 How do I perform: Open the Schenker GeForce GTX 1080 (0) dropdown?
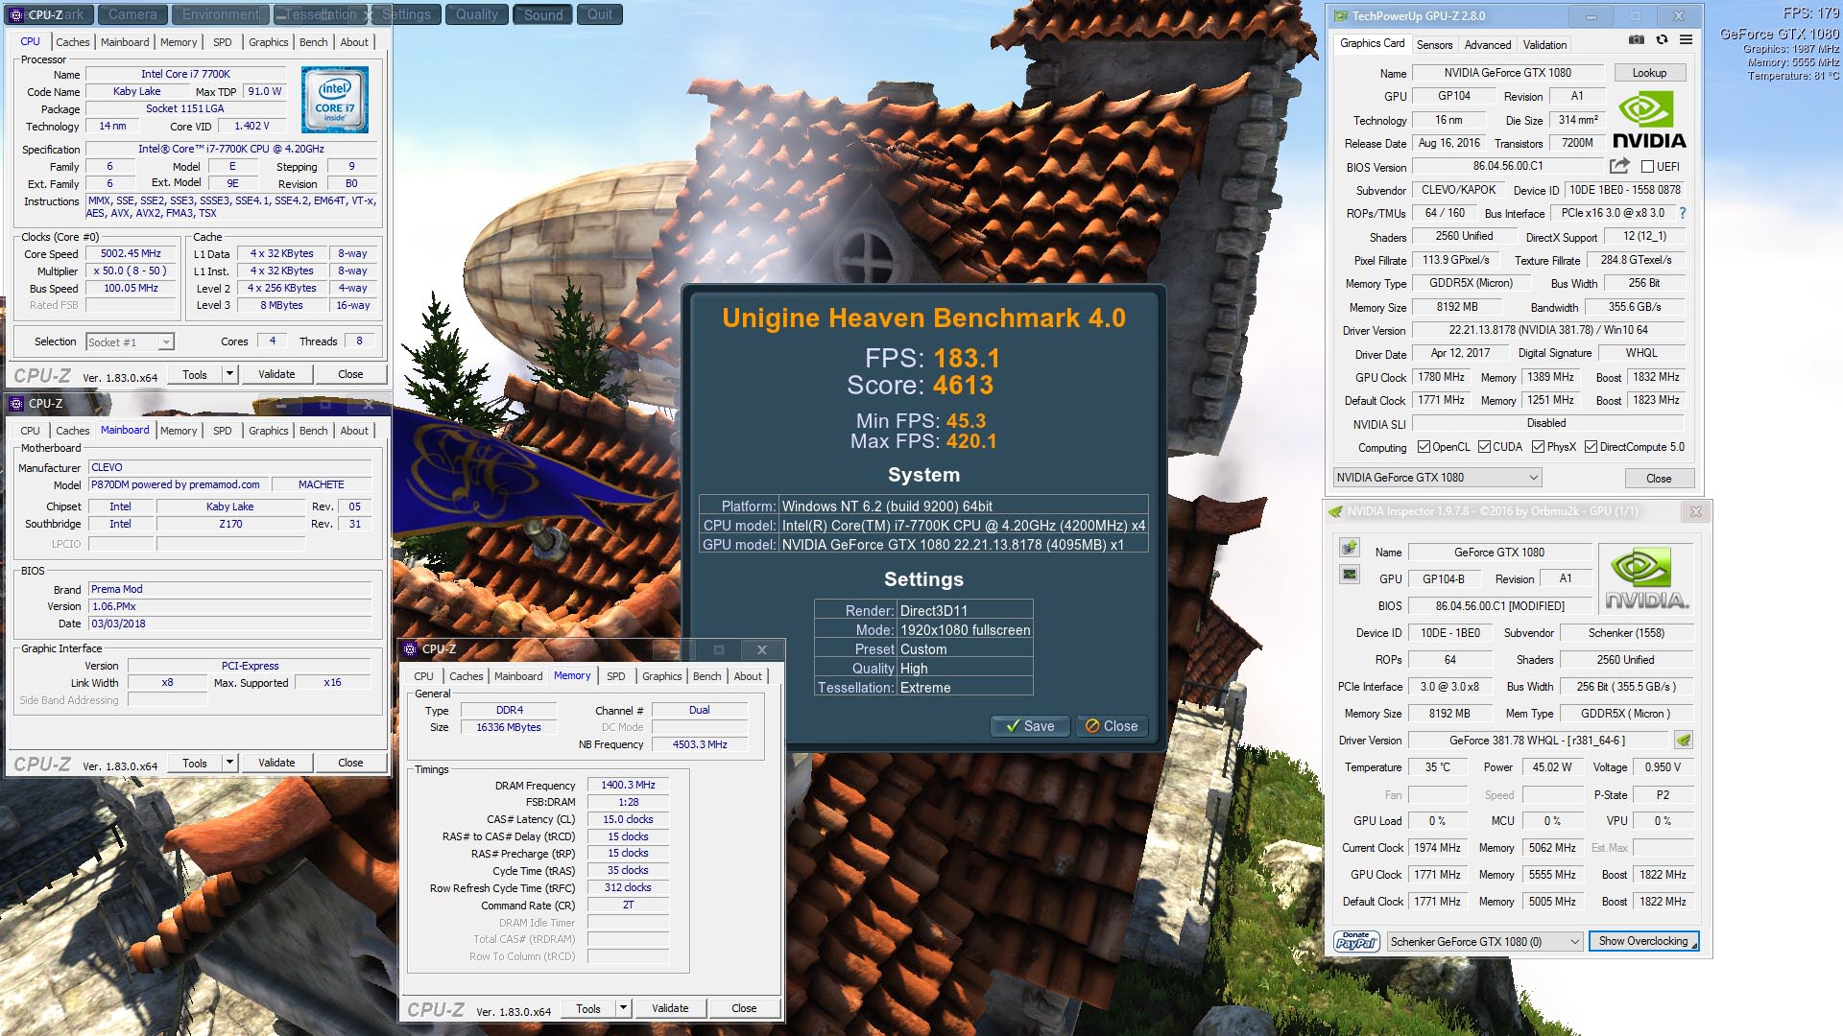point(1484,941)
